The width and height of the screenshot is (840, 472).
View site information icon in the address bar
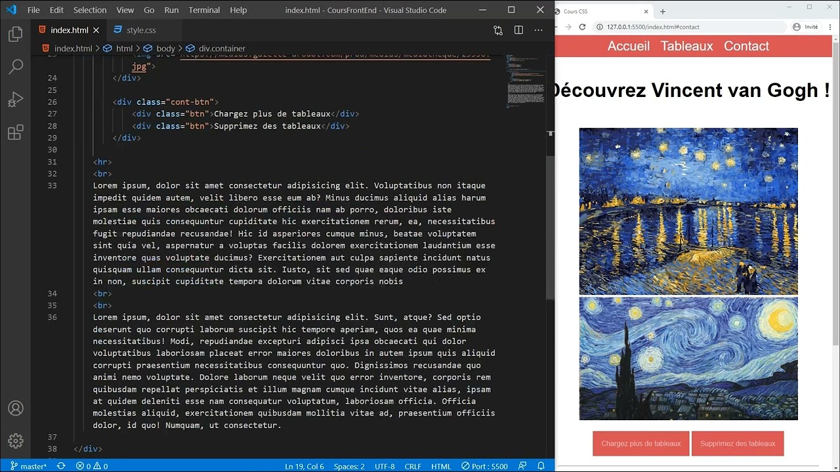(x=600, y=27)
